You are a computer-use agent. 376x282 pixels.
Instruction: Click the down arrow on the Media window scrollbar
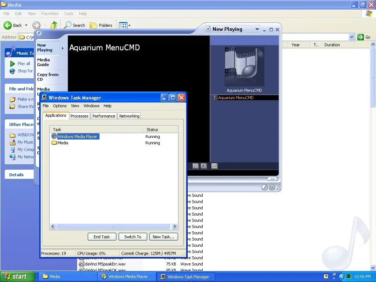[x=373, y=268]
